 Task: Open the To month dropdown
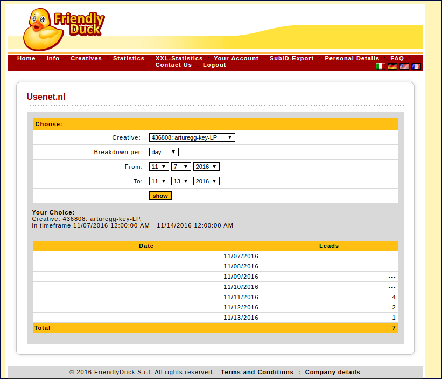[x=159, y=181]
